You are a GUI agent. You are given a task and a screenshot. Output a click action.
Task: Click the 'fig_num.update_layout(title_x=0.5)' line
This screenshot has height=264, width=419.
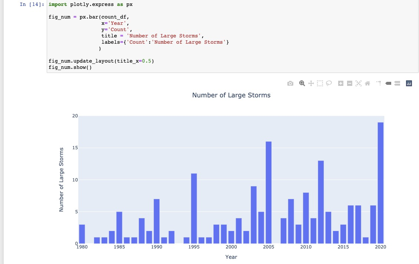tap(101, 61)
